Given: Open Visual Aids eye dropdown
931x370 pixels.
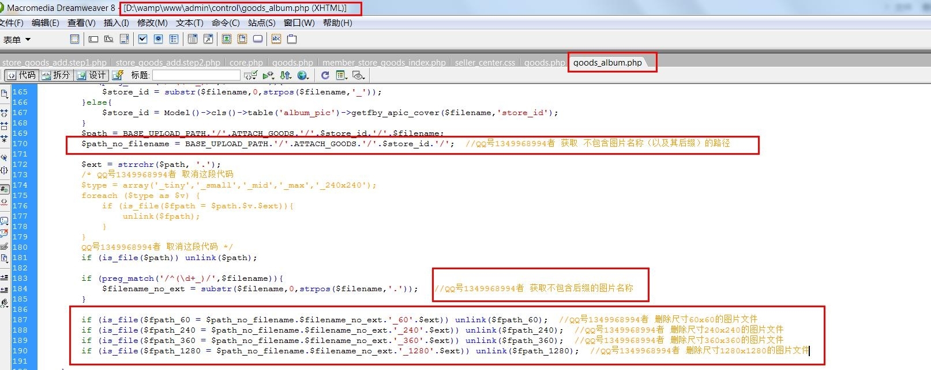Looking at the screenshot, I should tap(358, 75).
